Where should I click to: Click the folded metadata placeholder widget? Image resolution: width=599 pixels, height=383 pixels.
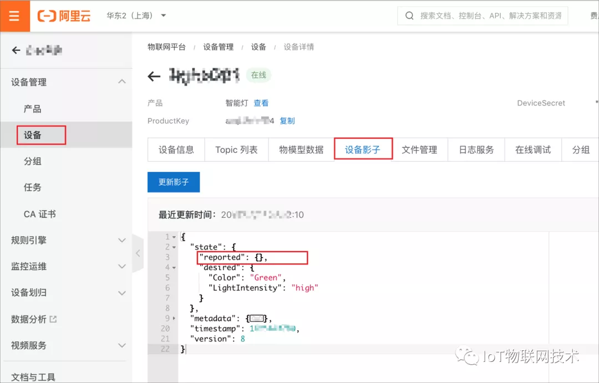click(257, 318)
